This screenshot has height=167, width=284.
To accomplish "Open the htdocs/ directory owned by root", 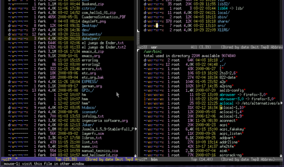I will tap(89, 108).
